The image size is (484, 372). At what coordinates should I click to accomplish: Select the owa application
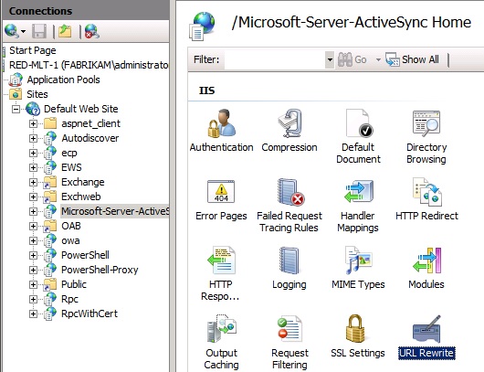coord(70,240)
